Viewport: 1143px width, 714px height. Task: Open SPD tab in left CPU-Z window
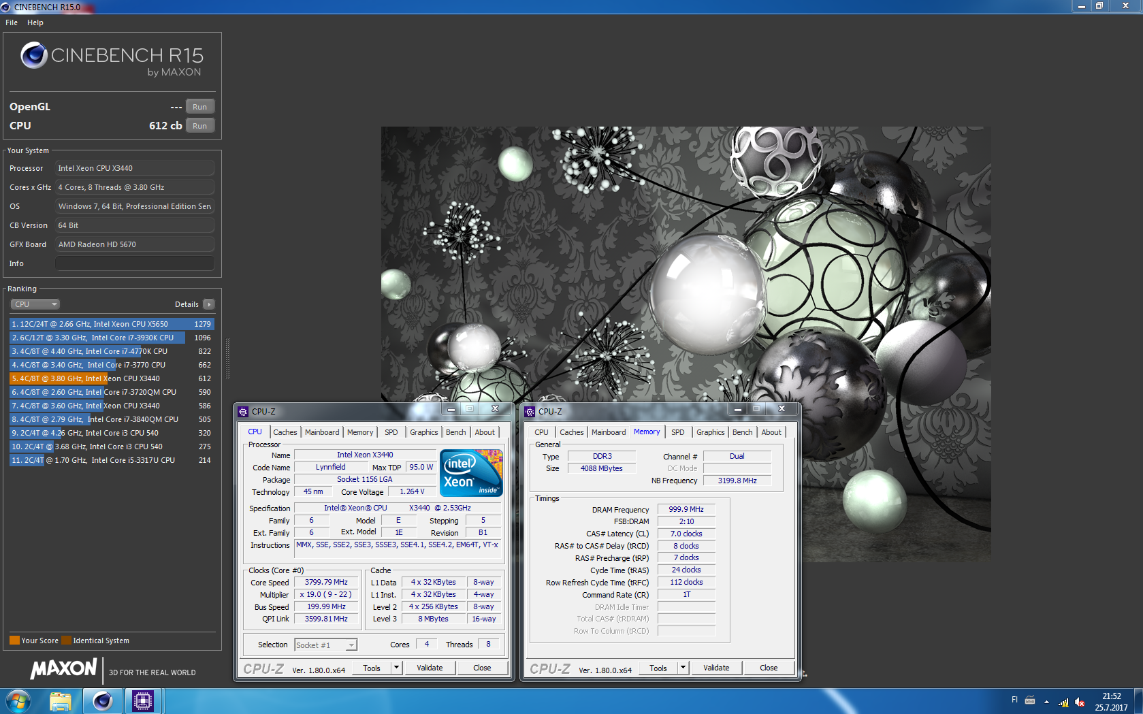391,432
